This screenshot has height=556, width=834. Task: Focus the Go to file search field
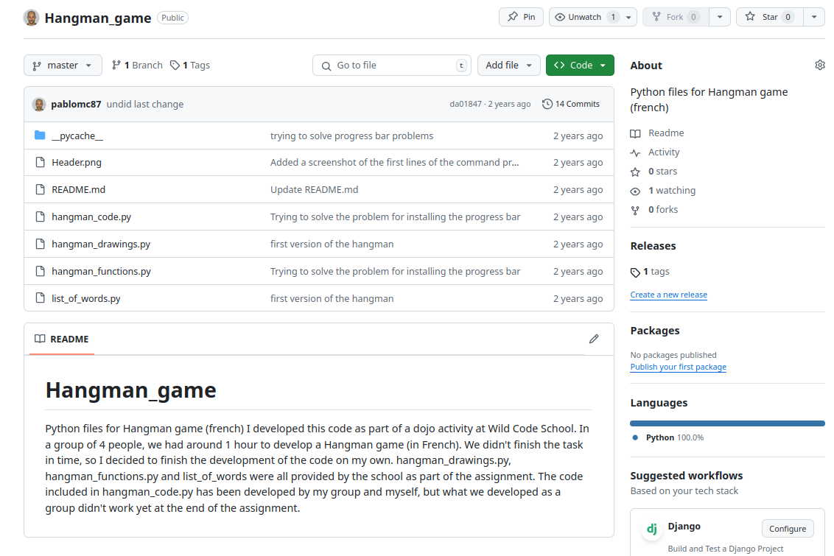pos(392,66)
